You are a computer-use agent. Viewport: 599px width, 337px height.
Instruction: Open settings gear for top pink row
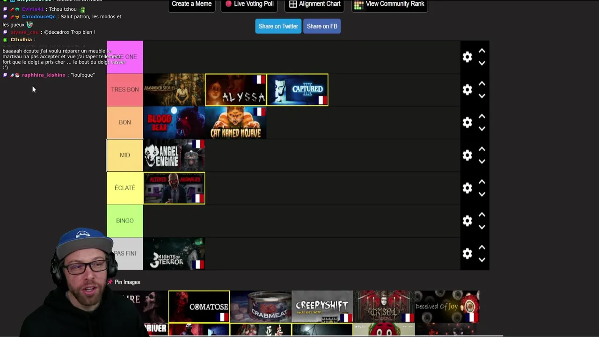pos(467,57)
